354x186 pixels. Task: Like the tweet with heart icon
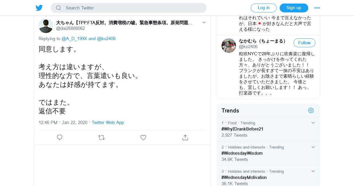pos(143,137)
